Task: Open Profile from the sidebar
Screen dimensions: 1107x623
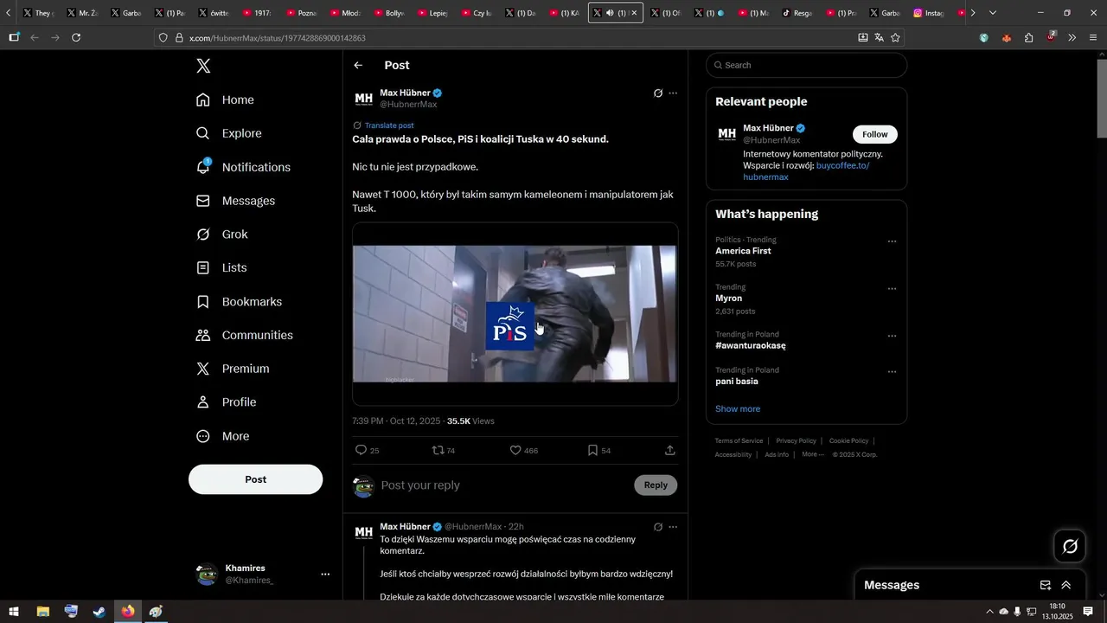Action: pyautogui.click(x=226, y=402)
